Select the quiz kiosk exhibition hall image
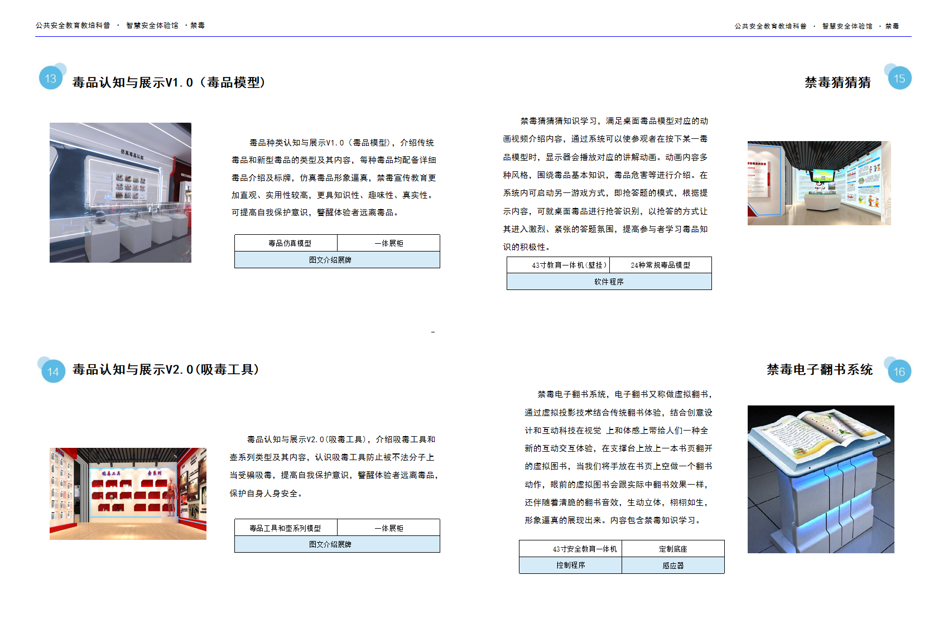This screenshot has height=633, width=948. tap(819, 183)
